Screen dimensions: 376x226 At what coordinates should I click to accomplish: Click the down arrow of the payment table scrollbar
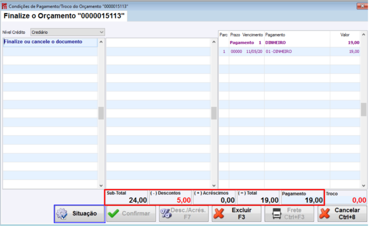pos(363,186)
